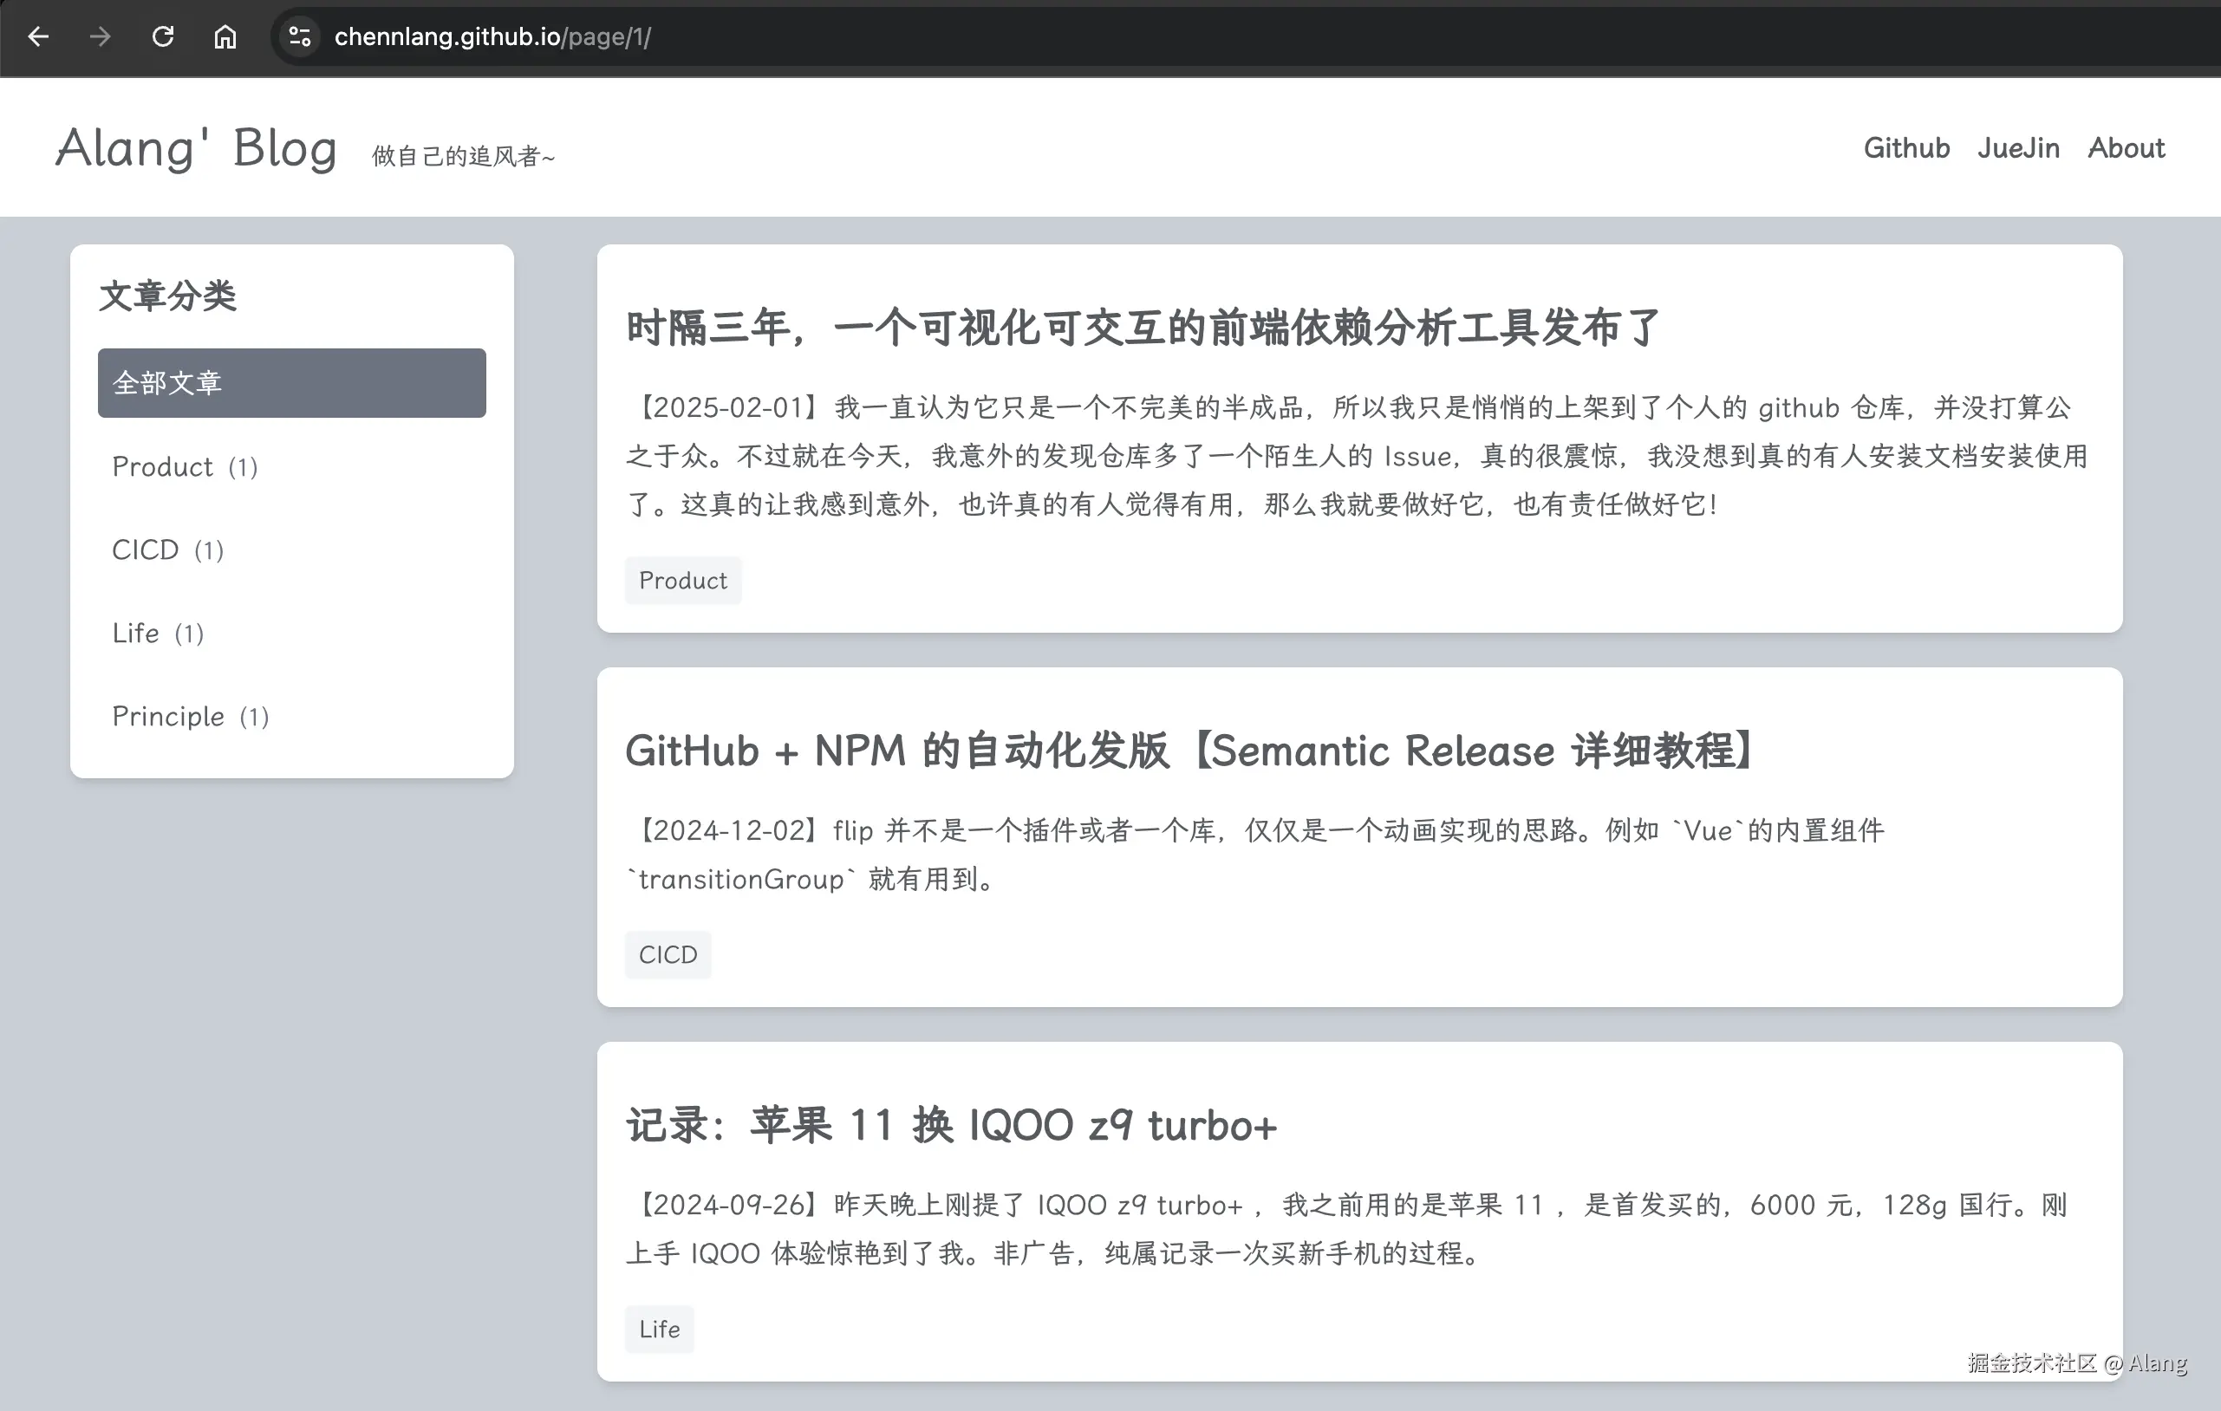Go to the browser home icon
This screenshot has height=1411, width=2221.
(225, 37)
